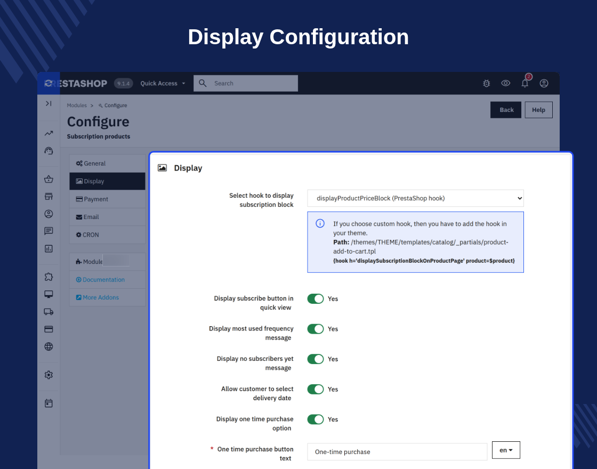Open the Shop Parameters gear sidebar icon

pos(49,375)
